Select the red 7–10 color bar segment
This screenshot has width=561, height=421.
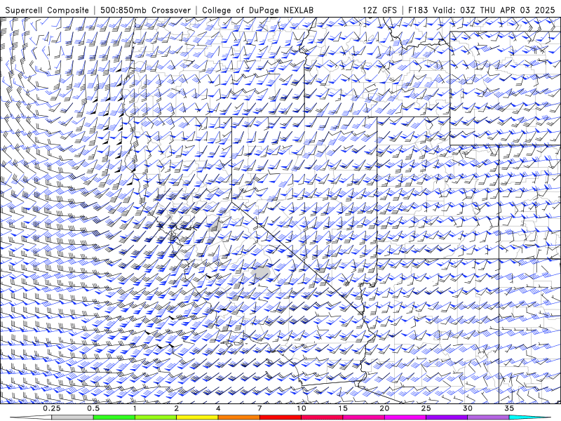tap(280, 417)
